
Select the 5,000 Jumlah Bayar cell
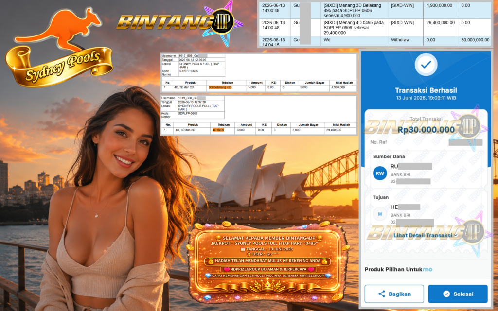coord(314,87)
